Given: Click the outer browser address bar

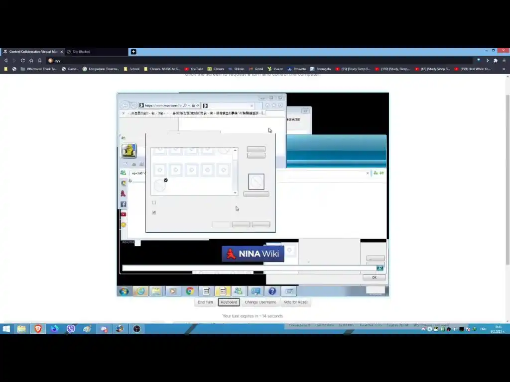Looking at the screenshot, I should click(x=260, y=60).
